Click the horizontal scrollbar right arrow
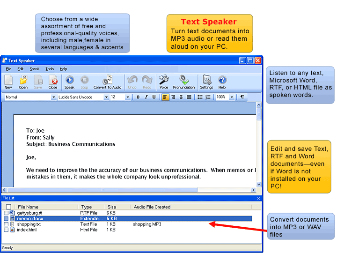 pos(253,190)
